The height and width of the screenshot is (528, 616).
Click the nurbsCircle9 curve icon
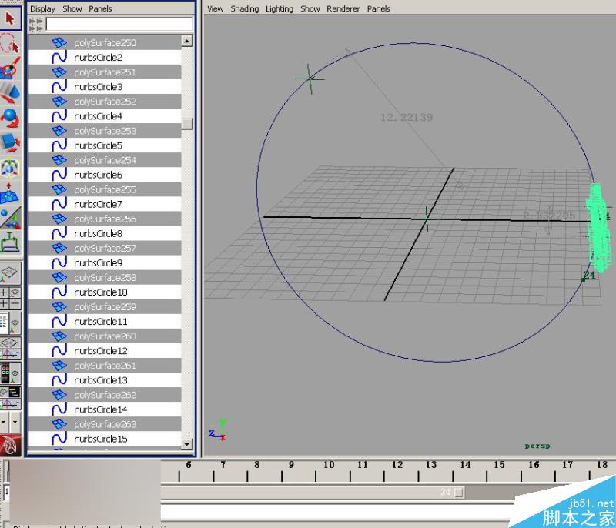point(59,262)
